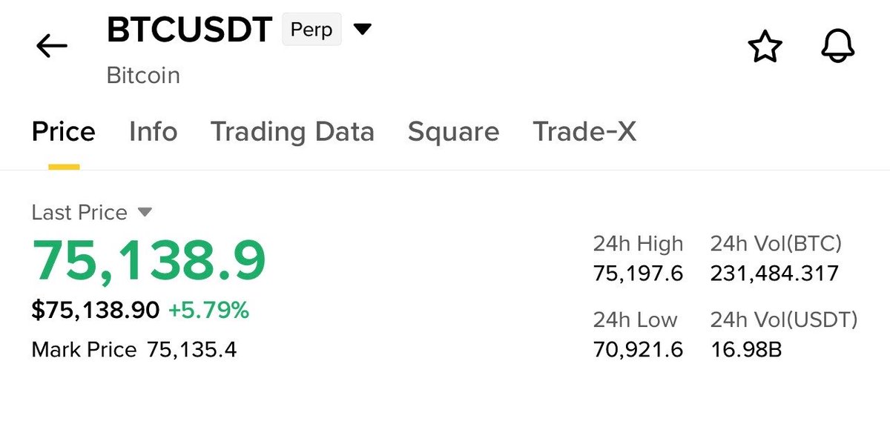
Task: Click the large 75,138.9 last price
Action: tap(148, 260)
